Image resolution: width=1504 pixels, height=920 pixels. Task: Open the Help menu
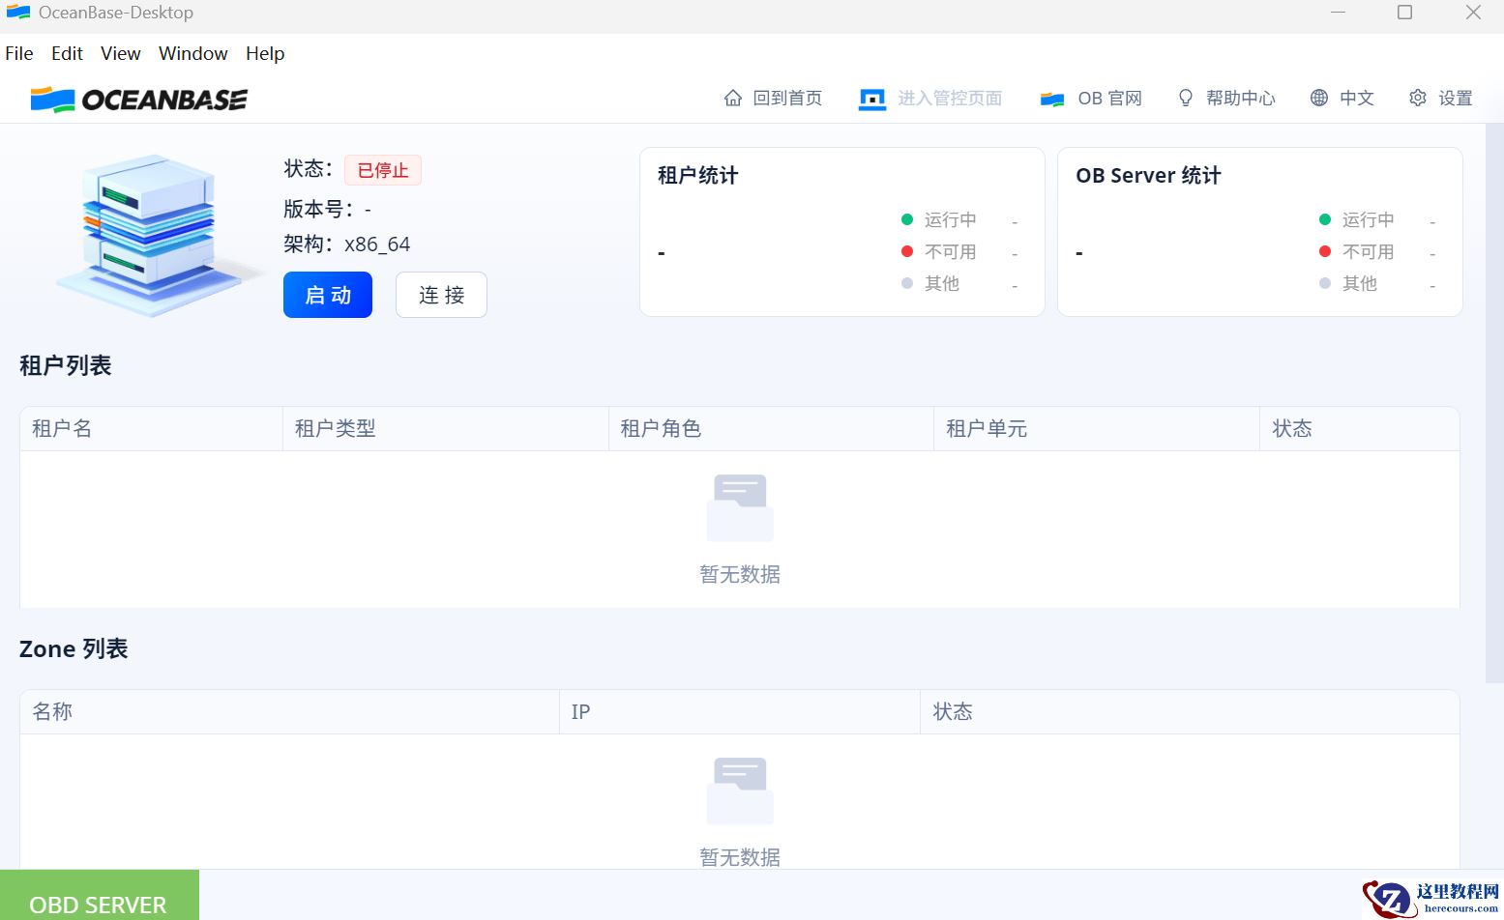(x=265, y=53)
